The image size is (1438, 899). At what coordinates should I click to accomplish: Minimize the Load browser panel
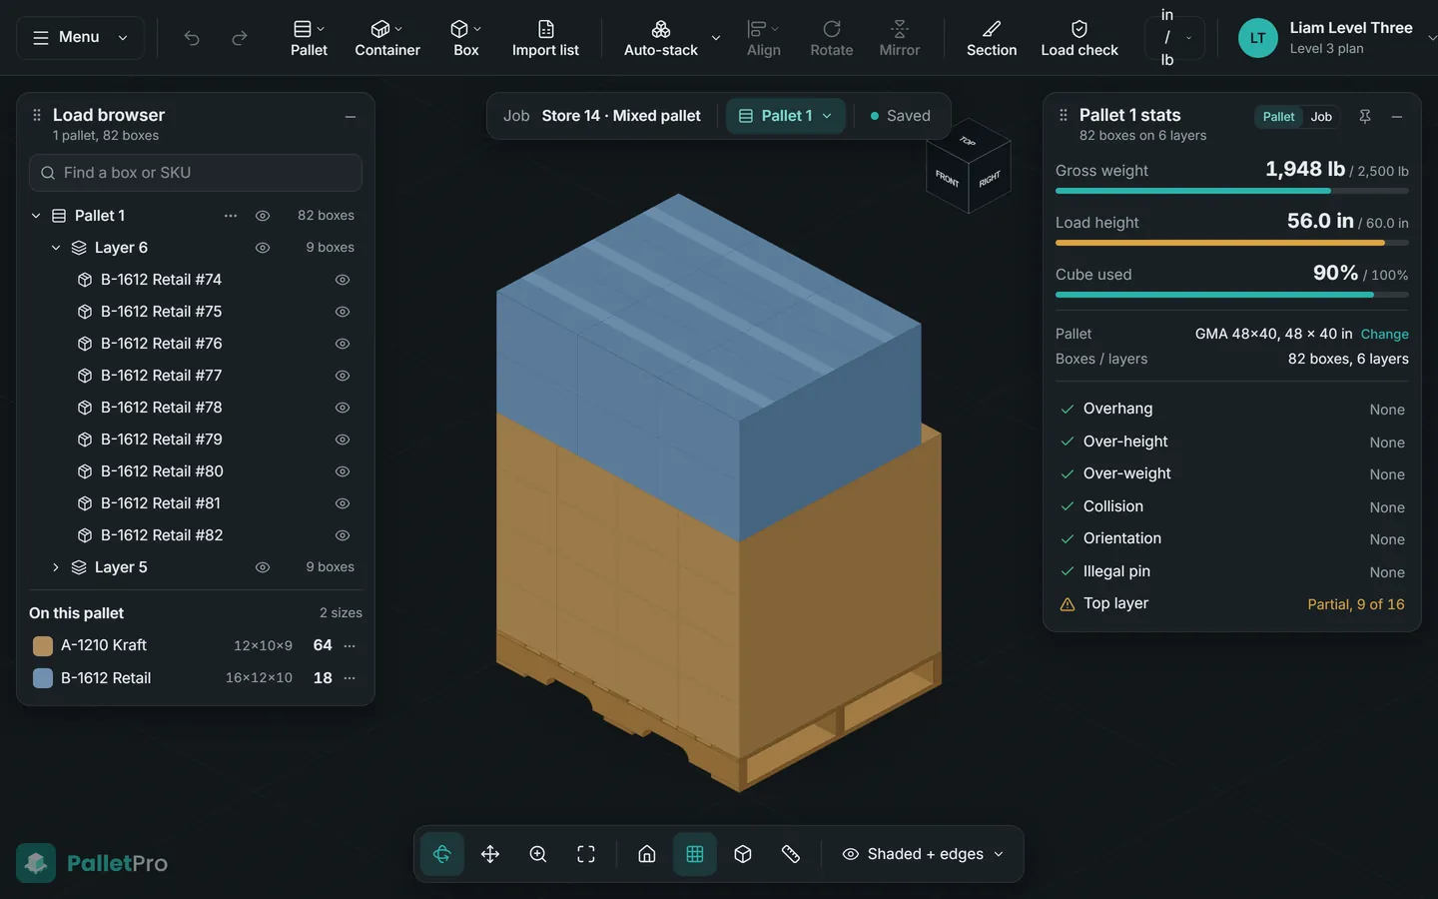(x=351, y=117)
